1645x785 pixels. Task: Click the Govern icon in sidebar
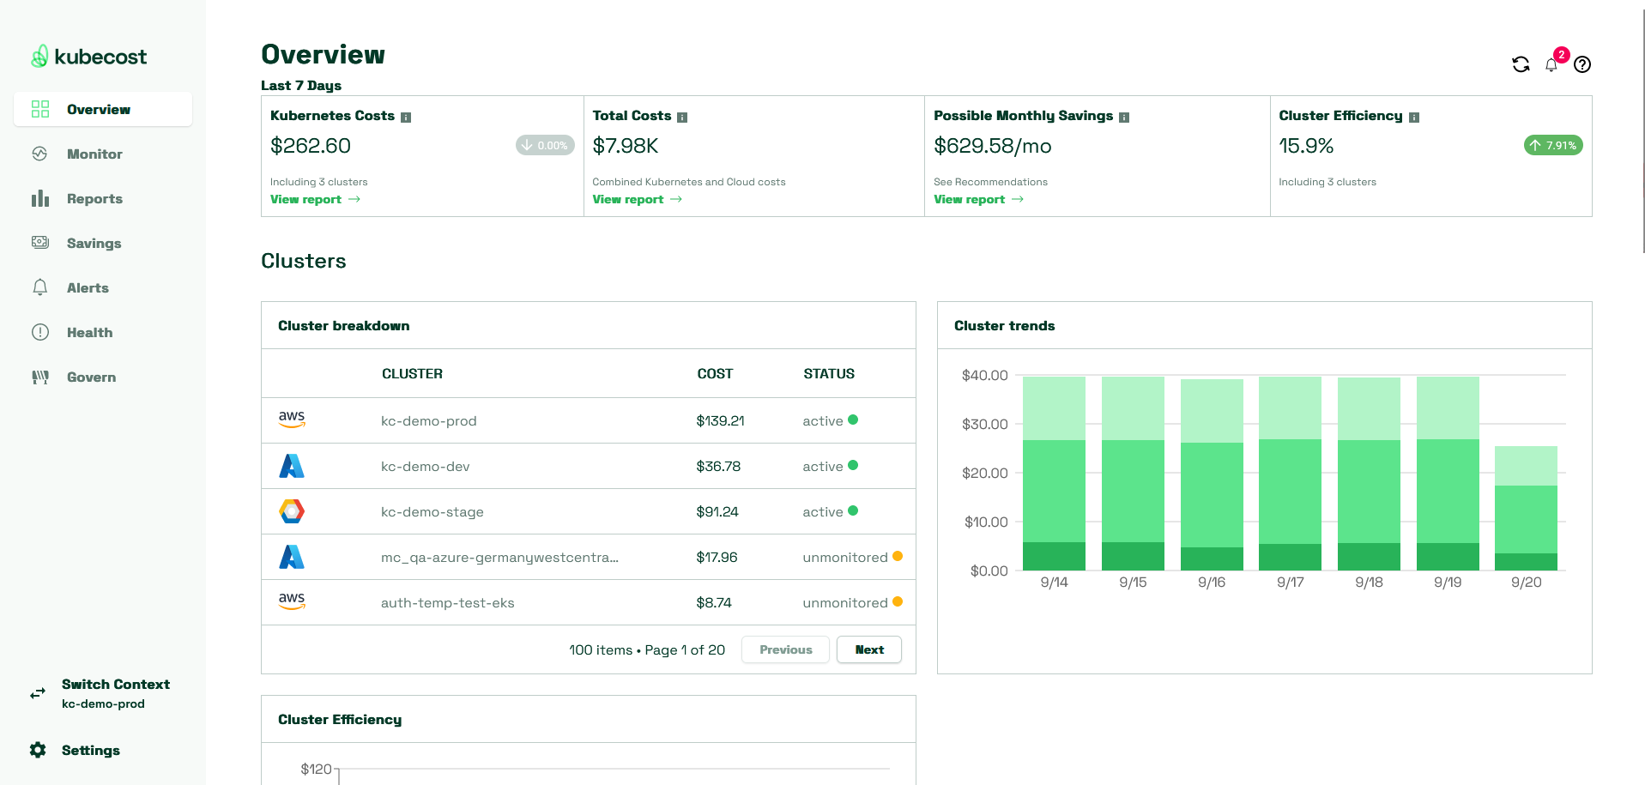click(40, 377)
